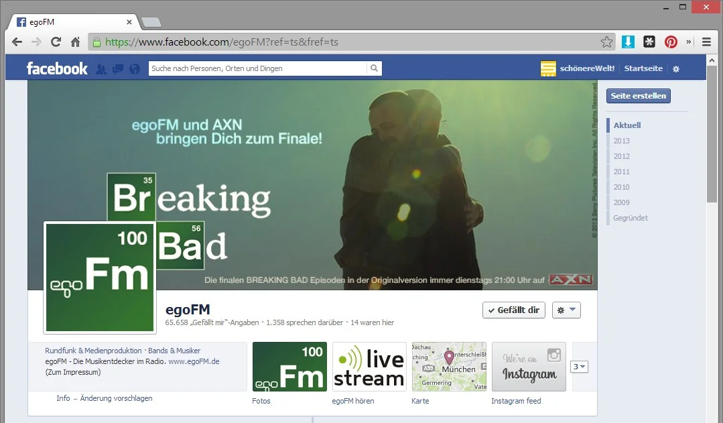The width and height of the screenshot is (723, 423).
Task: Click the Seite erstellen button
Action: [x=638, y=96]
